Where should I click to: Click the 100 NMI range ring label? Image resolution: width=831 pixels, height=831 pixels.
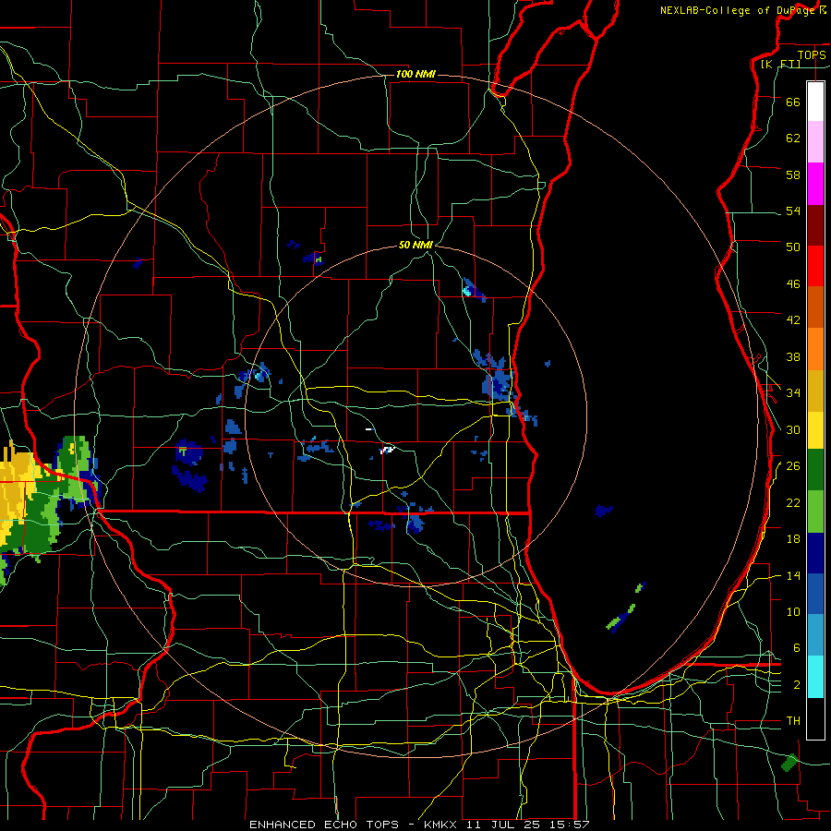(415, 74)
